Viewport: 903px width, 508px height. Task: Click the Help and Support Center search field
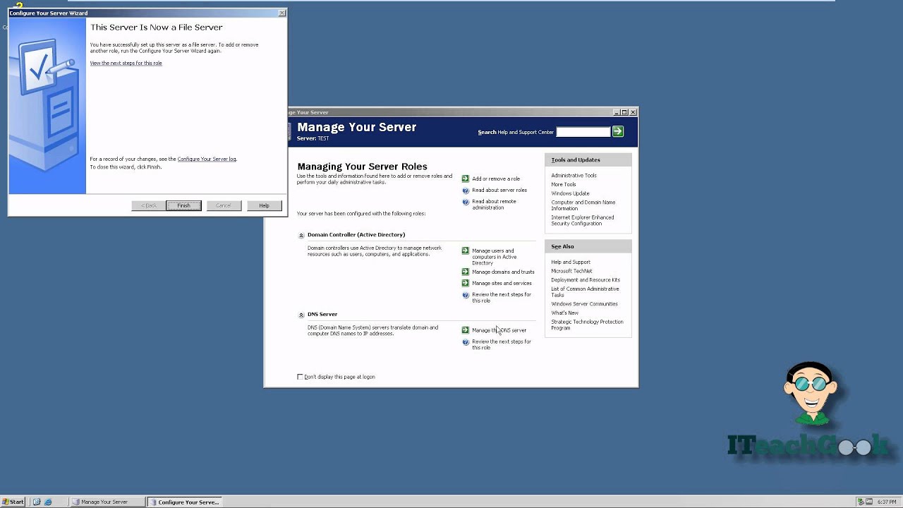(x=583, y=132)
